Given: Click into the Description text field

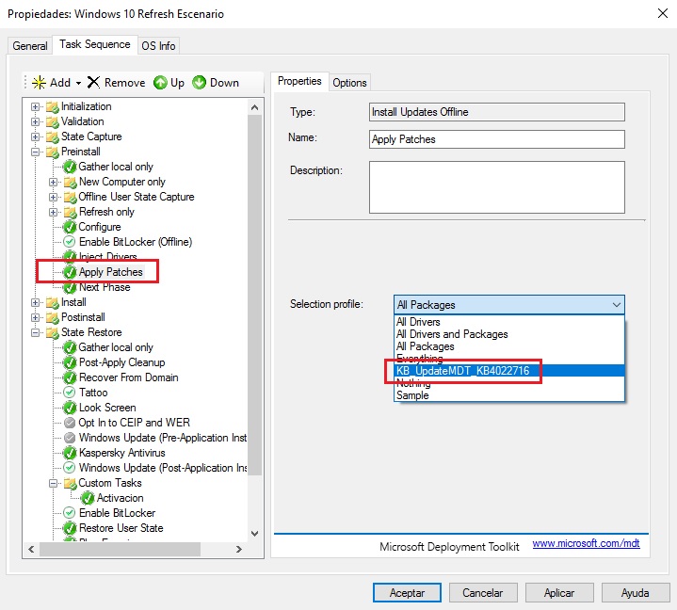Looking at the screenshot, I should 497,187.
